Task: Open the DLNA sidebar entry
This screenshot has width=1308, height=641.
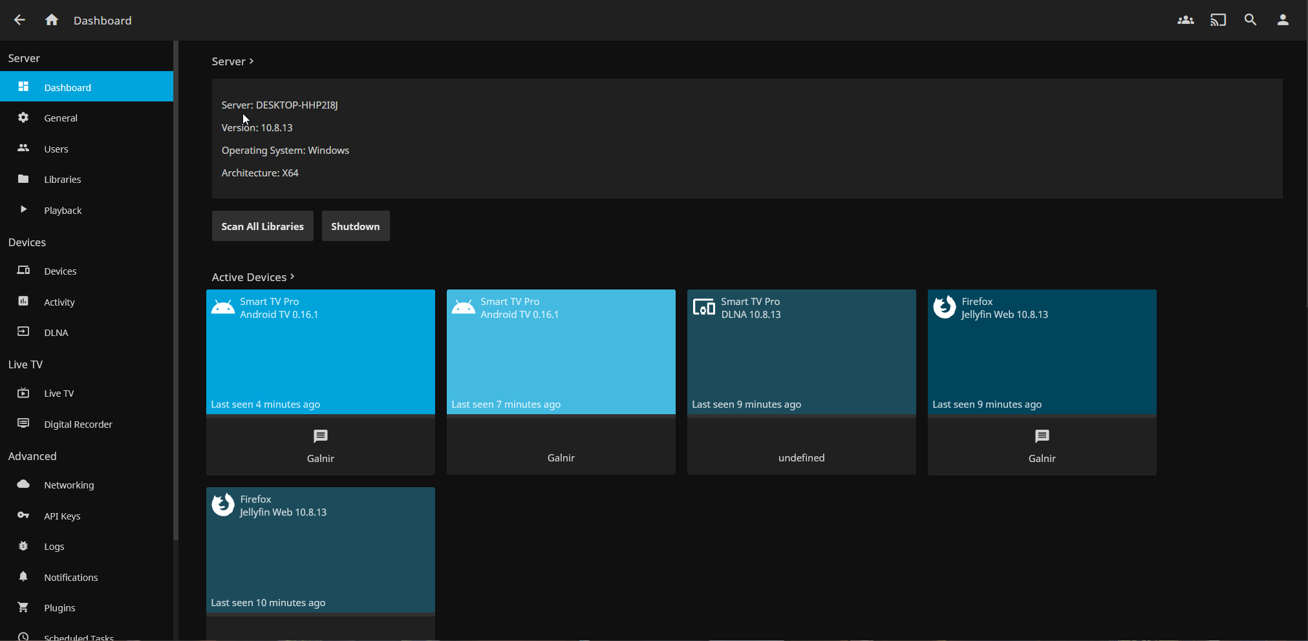Action: pos(56,333)
